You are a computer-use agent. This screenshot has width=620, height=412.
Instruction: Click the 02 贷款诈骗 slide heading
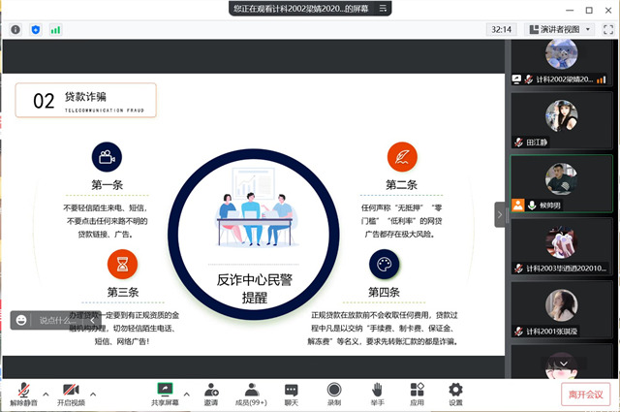86,100
